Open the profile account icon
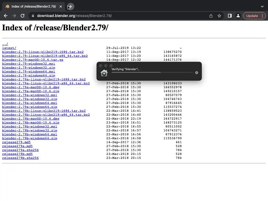268x201 pixels. point(238,16)
